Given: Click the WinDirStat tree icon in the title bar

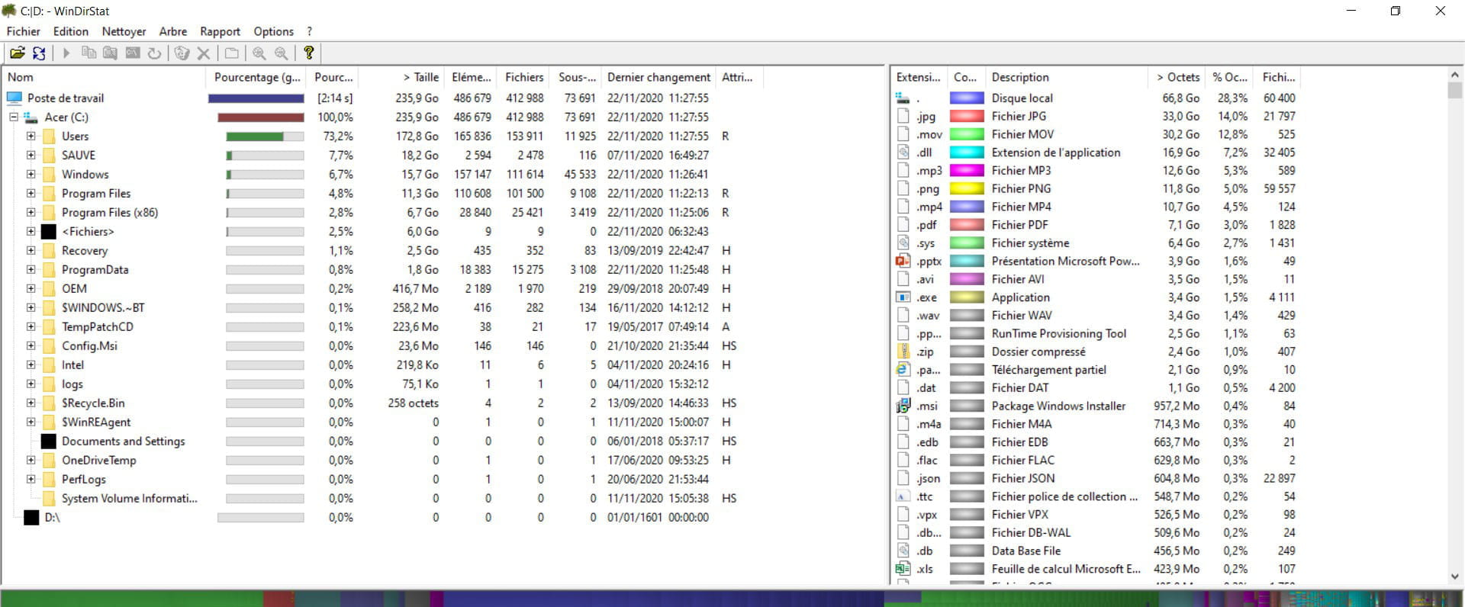Looking at the screenshot, I should point(9,11).
